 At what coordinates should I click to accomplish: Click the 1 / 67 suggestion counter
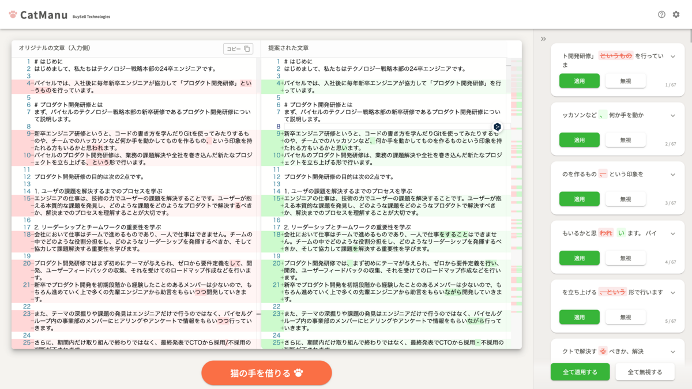(671, 85)
